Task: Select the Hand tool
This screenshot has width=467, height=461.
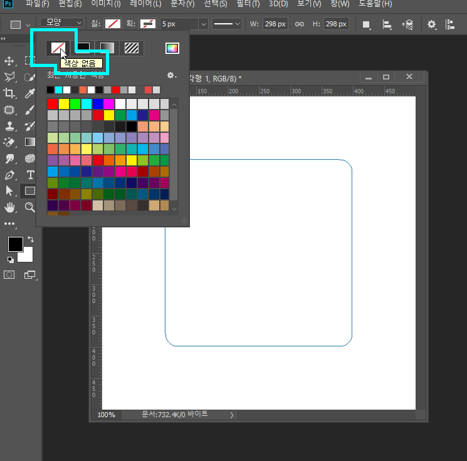Action: click(x=9, y=207)
